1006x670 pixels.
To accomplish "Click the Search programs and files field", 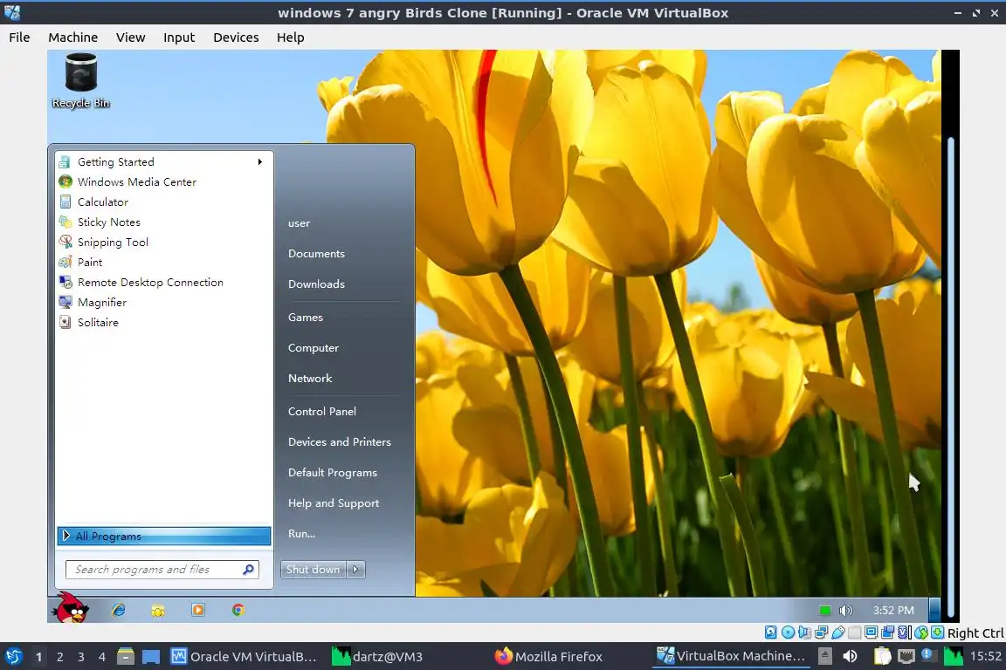I will [162, 570].
